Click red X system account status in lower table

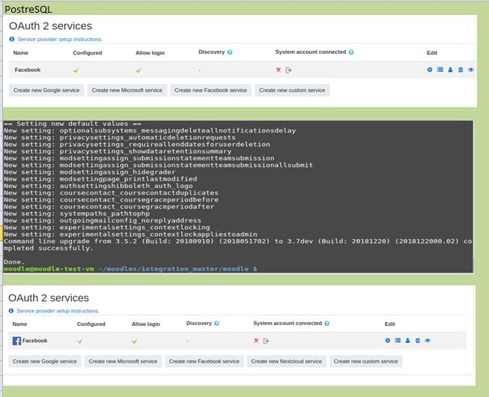[x=256, y=341]
